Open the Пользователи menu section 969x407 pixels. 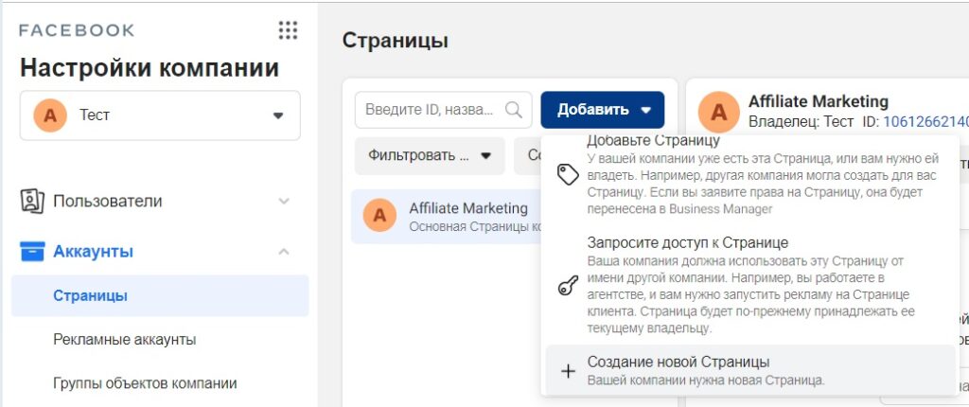click(160, 201)
